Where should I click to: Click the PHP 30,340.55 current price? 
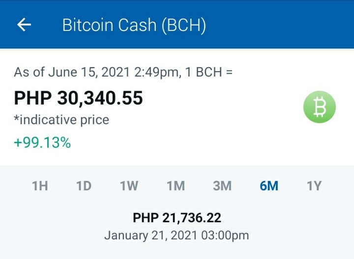[x=78, y=98]
